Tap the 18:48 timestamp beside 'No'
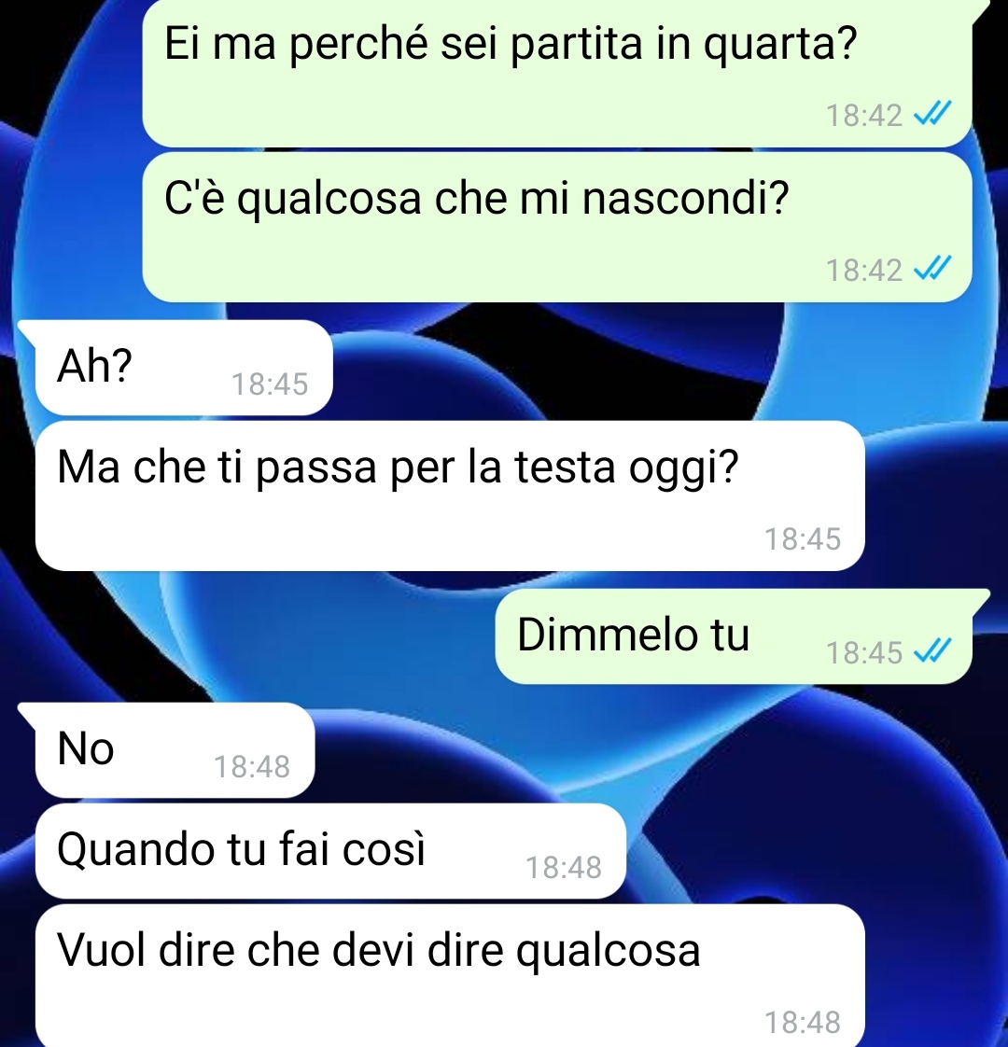This screenshot has width=1008, height=1047. [251, 766]
